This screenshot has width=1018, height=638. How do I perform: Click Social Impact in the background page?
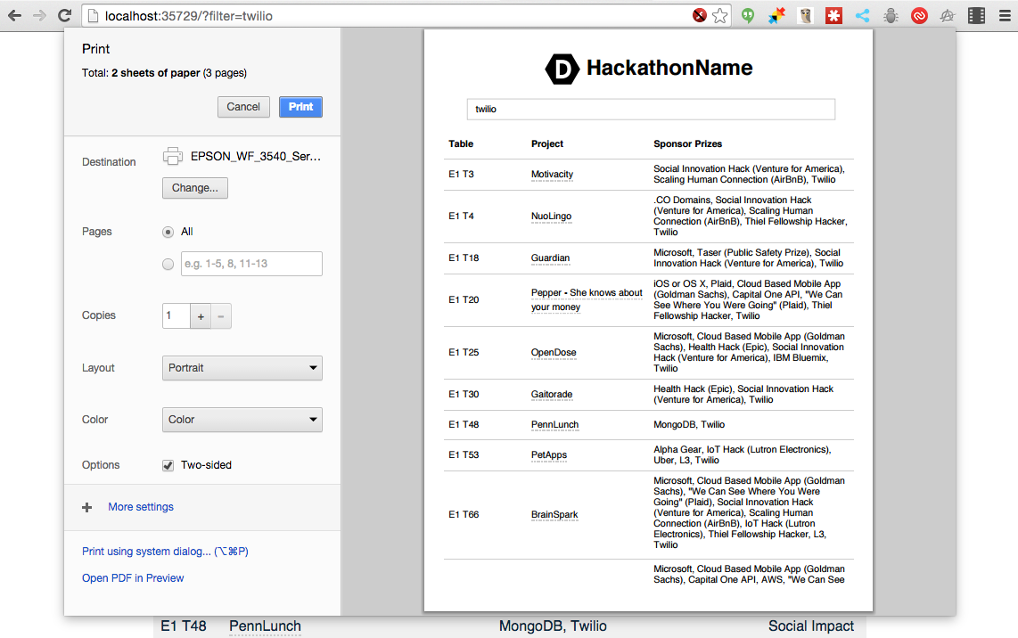pos(811,626)
